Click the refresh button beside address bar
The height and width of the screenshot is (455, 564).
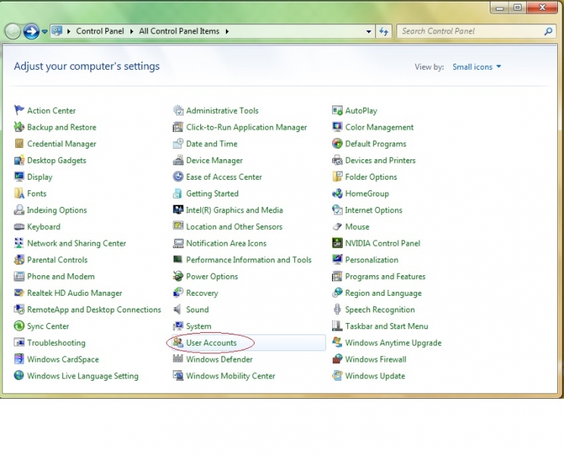384,32
